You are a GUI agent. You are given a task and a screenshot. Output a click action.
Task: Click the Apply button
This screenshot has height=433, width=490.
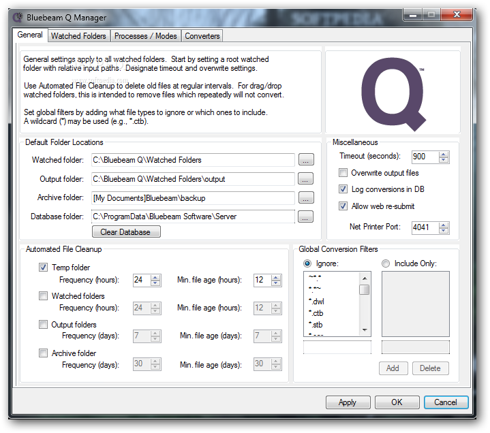348,402
